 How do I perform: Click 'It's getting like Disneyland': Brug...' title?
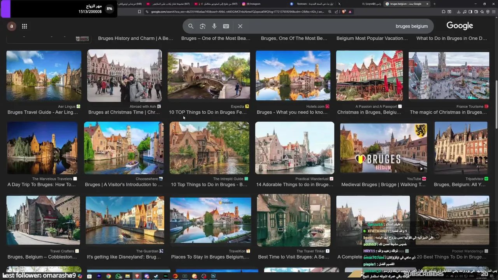point(124,257)
